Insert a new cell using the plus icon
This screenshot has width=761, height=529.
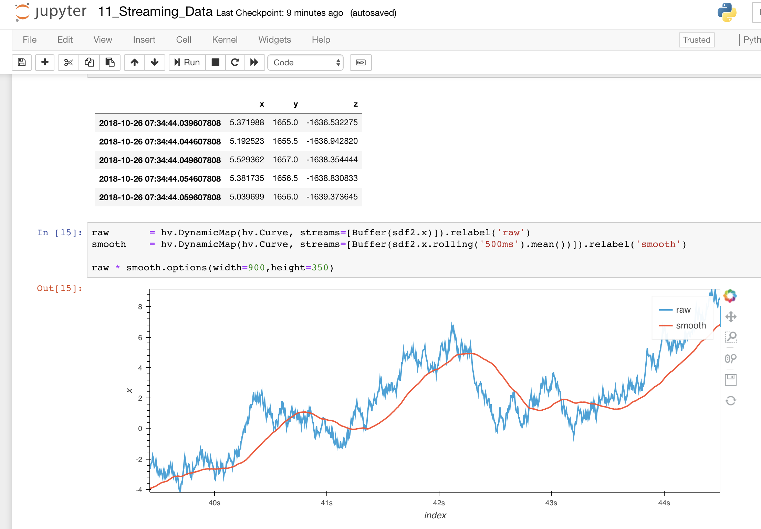coord(45,63)
